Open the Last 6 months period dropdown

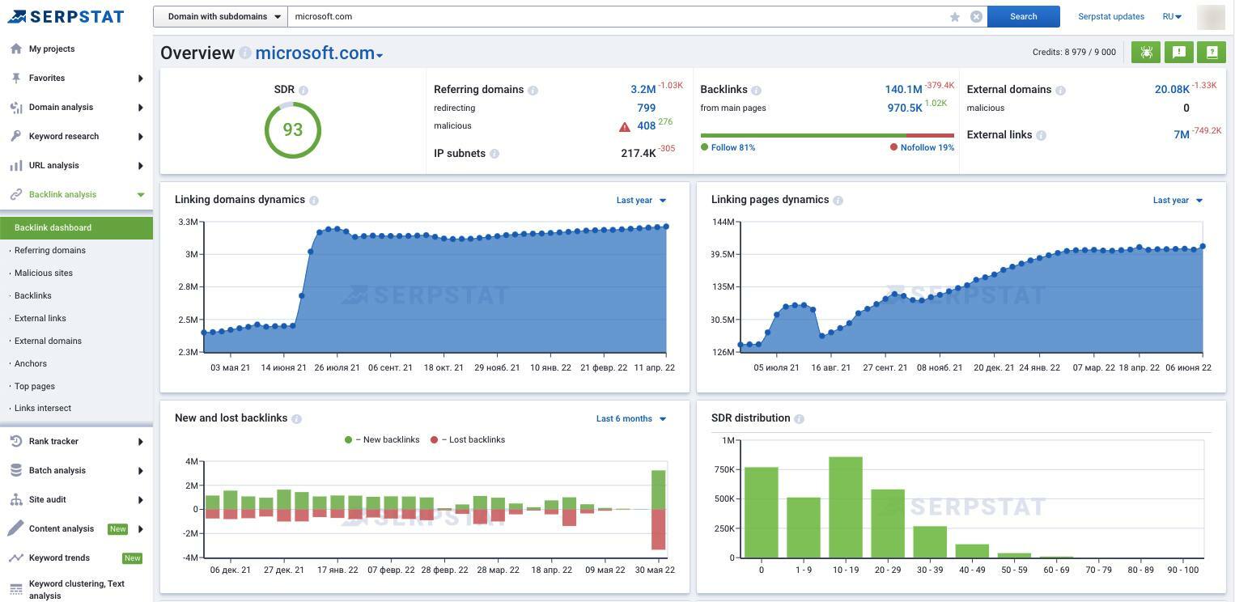pos(631,419)
